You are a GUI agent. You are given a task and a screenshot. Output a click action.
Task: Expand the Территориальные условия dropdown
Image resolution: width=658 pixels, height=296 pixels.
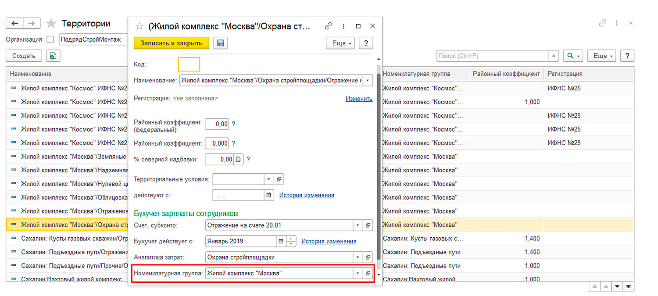pyautogui.click(x=268, y=179)
